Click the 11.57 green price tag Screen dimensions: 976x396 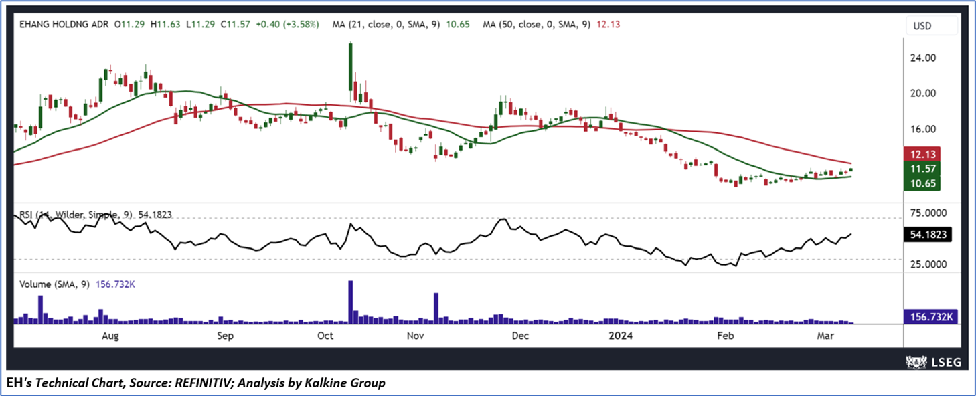922,168
